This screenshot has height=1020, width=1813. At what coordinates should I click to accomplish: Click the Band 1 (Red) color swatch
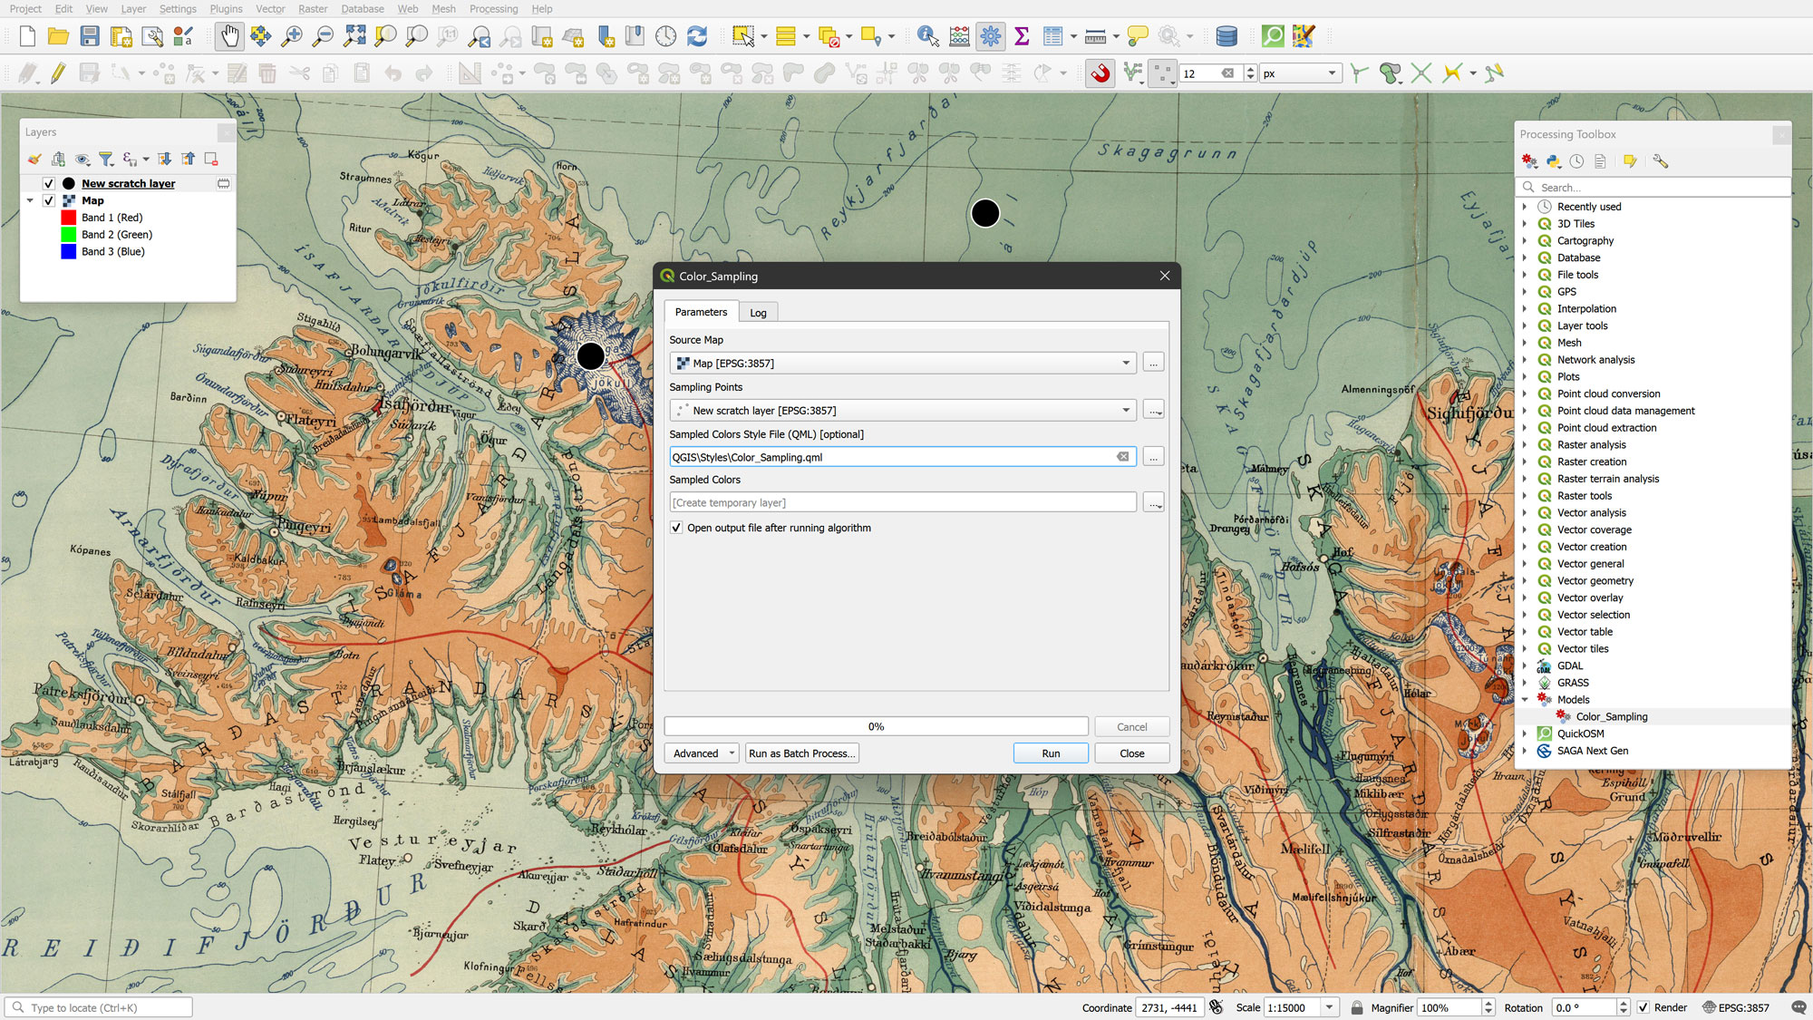68,218
